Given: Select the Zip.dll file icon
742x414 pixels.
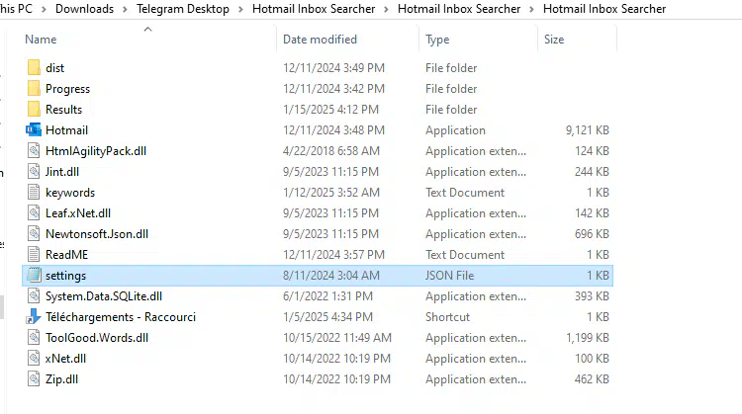Looking at the screenshot, I should pyautogui.click(x=34, y=379).
